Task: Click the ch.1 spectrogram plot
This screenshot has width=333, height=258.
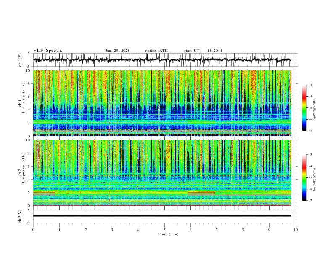Action: pos(162,103)
